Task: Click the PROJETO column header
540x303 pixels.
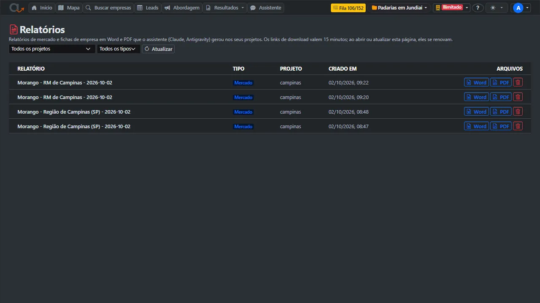Action: (x=291, y=69)
